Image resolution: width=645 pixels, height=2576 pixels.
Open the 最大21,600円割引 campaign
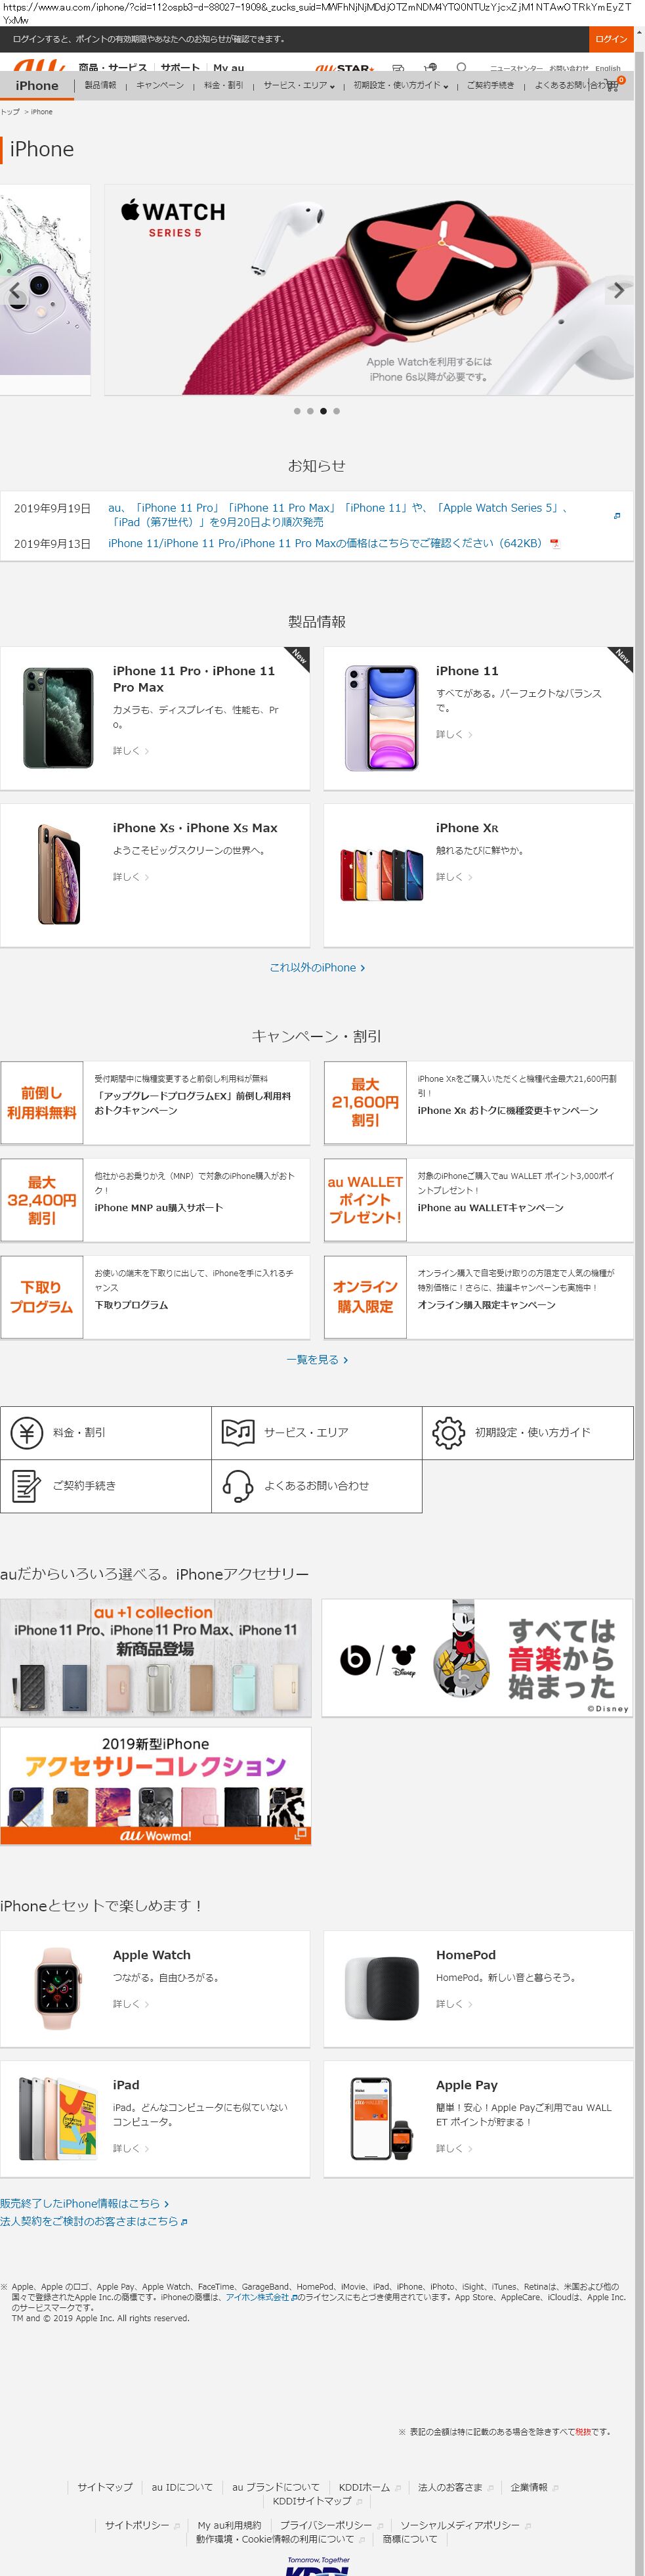(478, 1103)
